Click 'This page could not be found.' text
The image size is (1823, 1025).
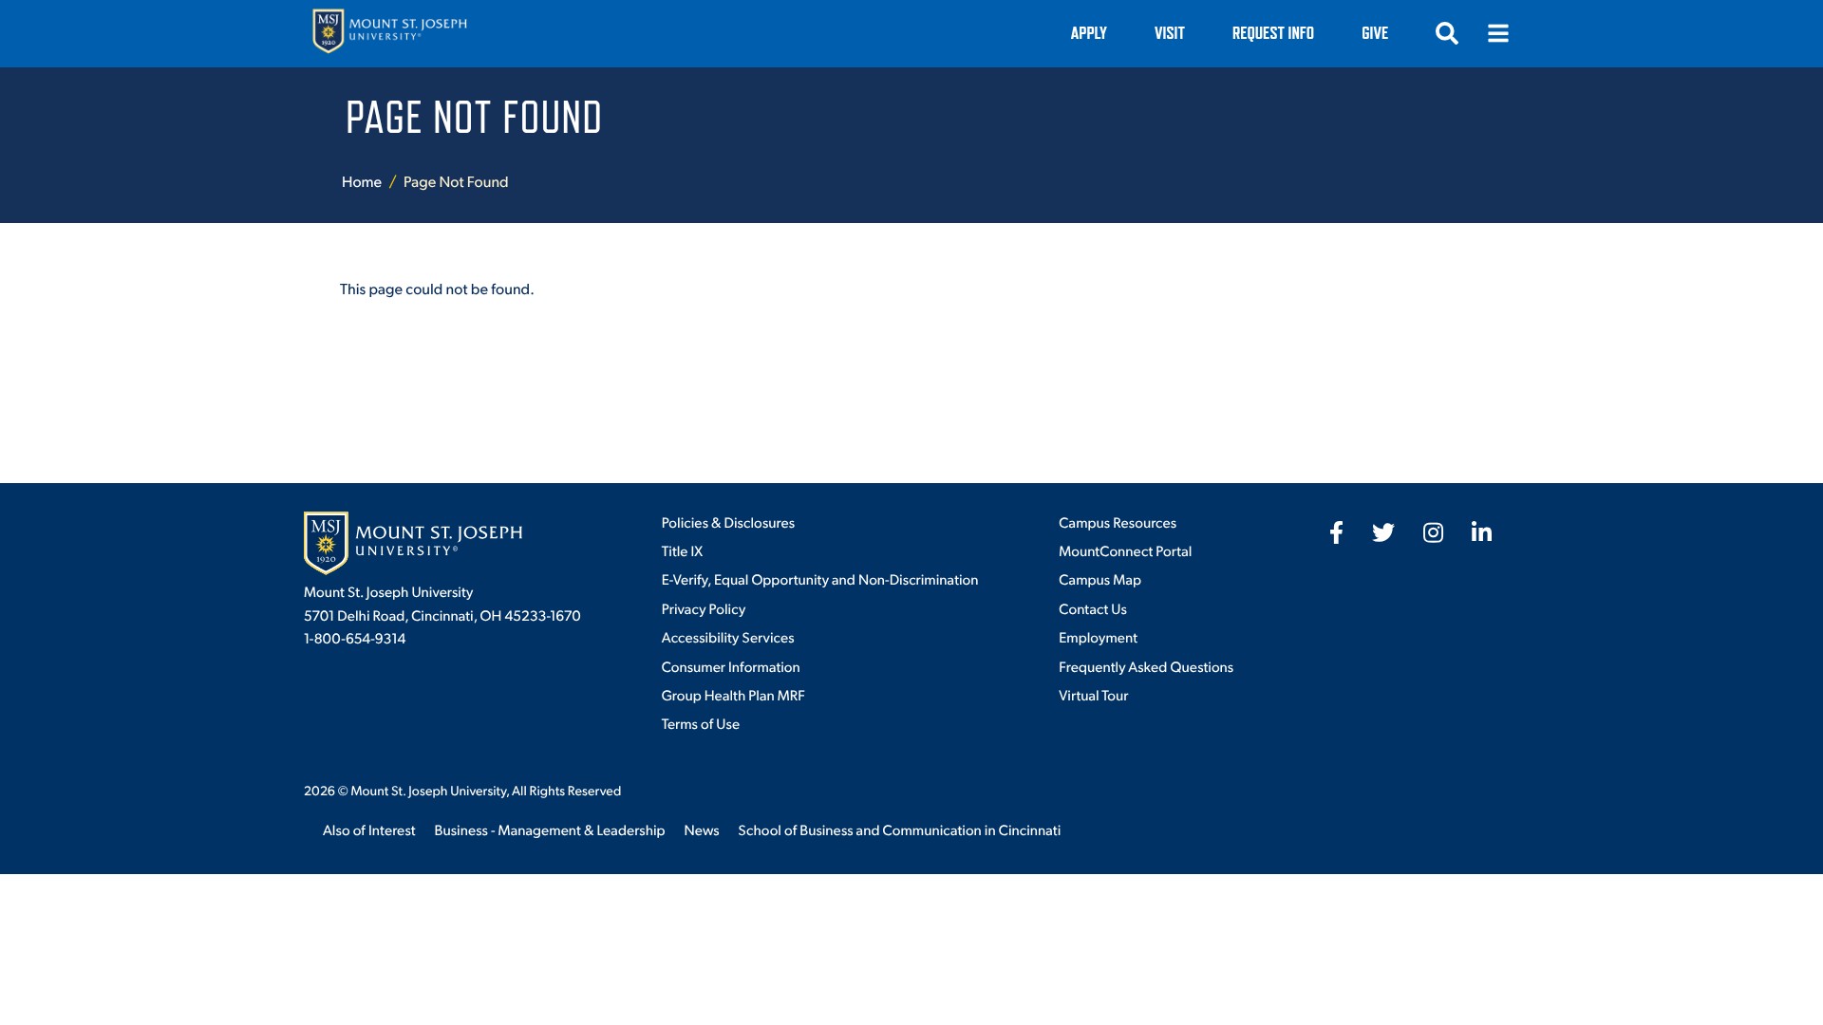point(437,289)
